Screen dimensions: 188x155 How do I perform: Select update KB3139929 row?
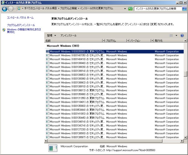pyautogui.click(x=115, y=67)
